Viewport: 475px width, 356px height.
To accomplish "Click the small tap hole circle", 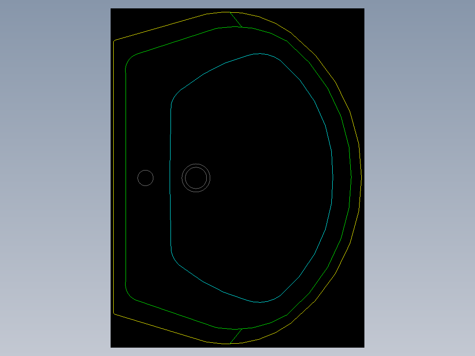I will (145, 178).
